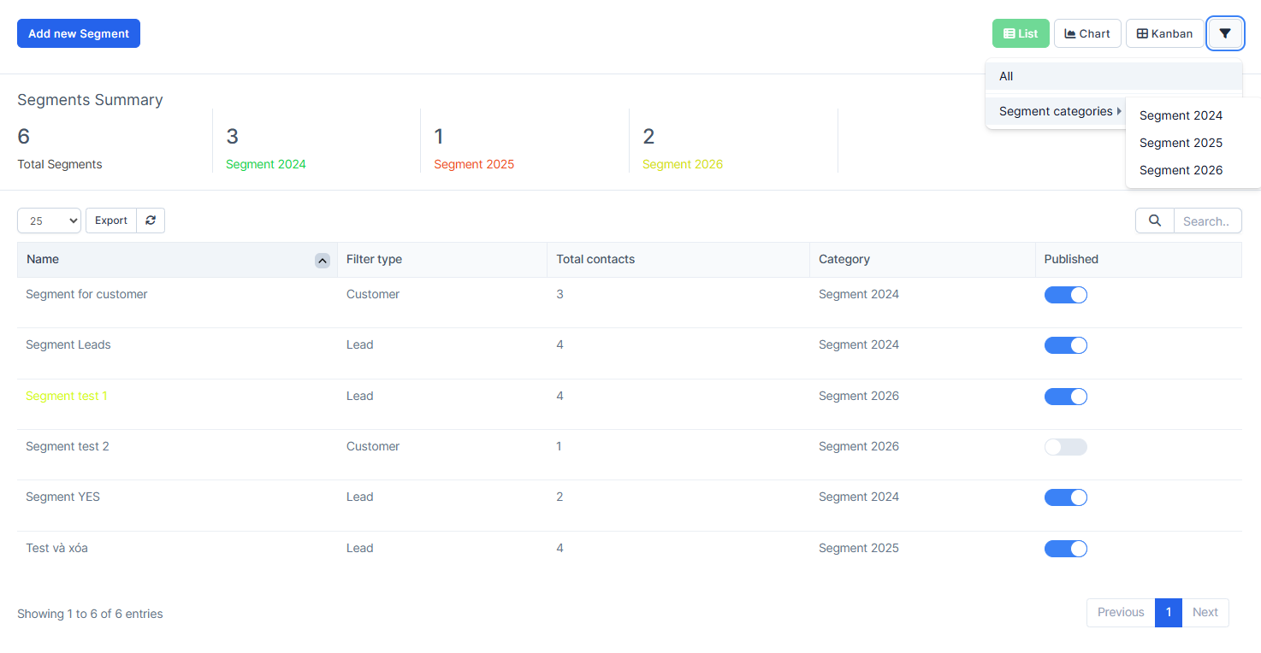Image resolution: width=1261 pixels, height=653 pixels.
Task: Open the entries-per-page dropdown showing 25
Action: (x=49, y=220)
